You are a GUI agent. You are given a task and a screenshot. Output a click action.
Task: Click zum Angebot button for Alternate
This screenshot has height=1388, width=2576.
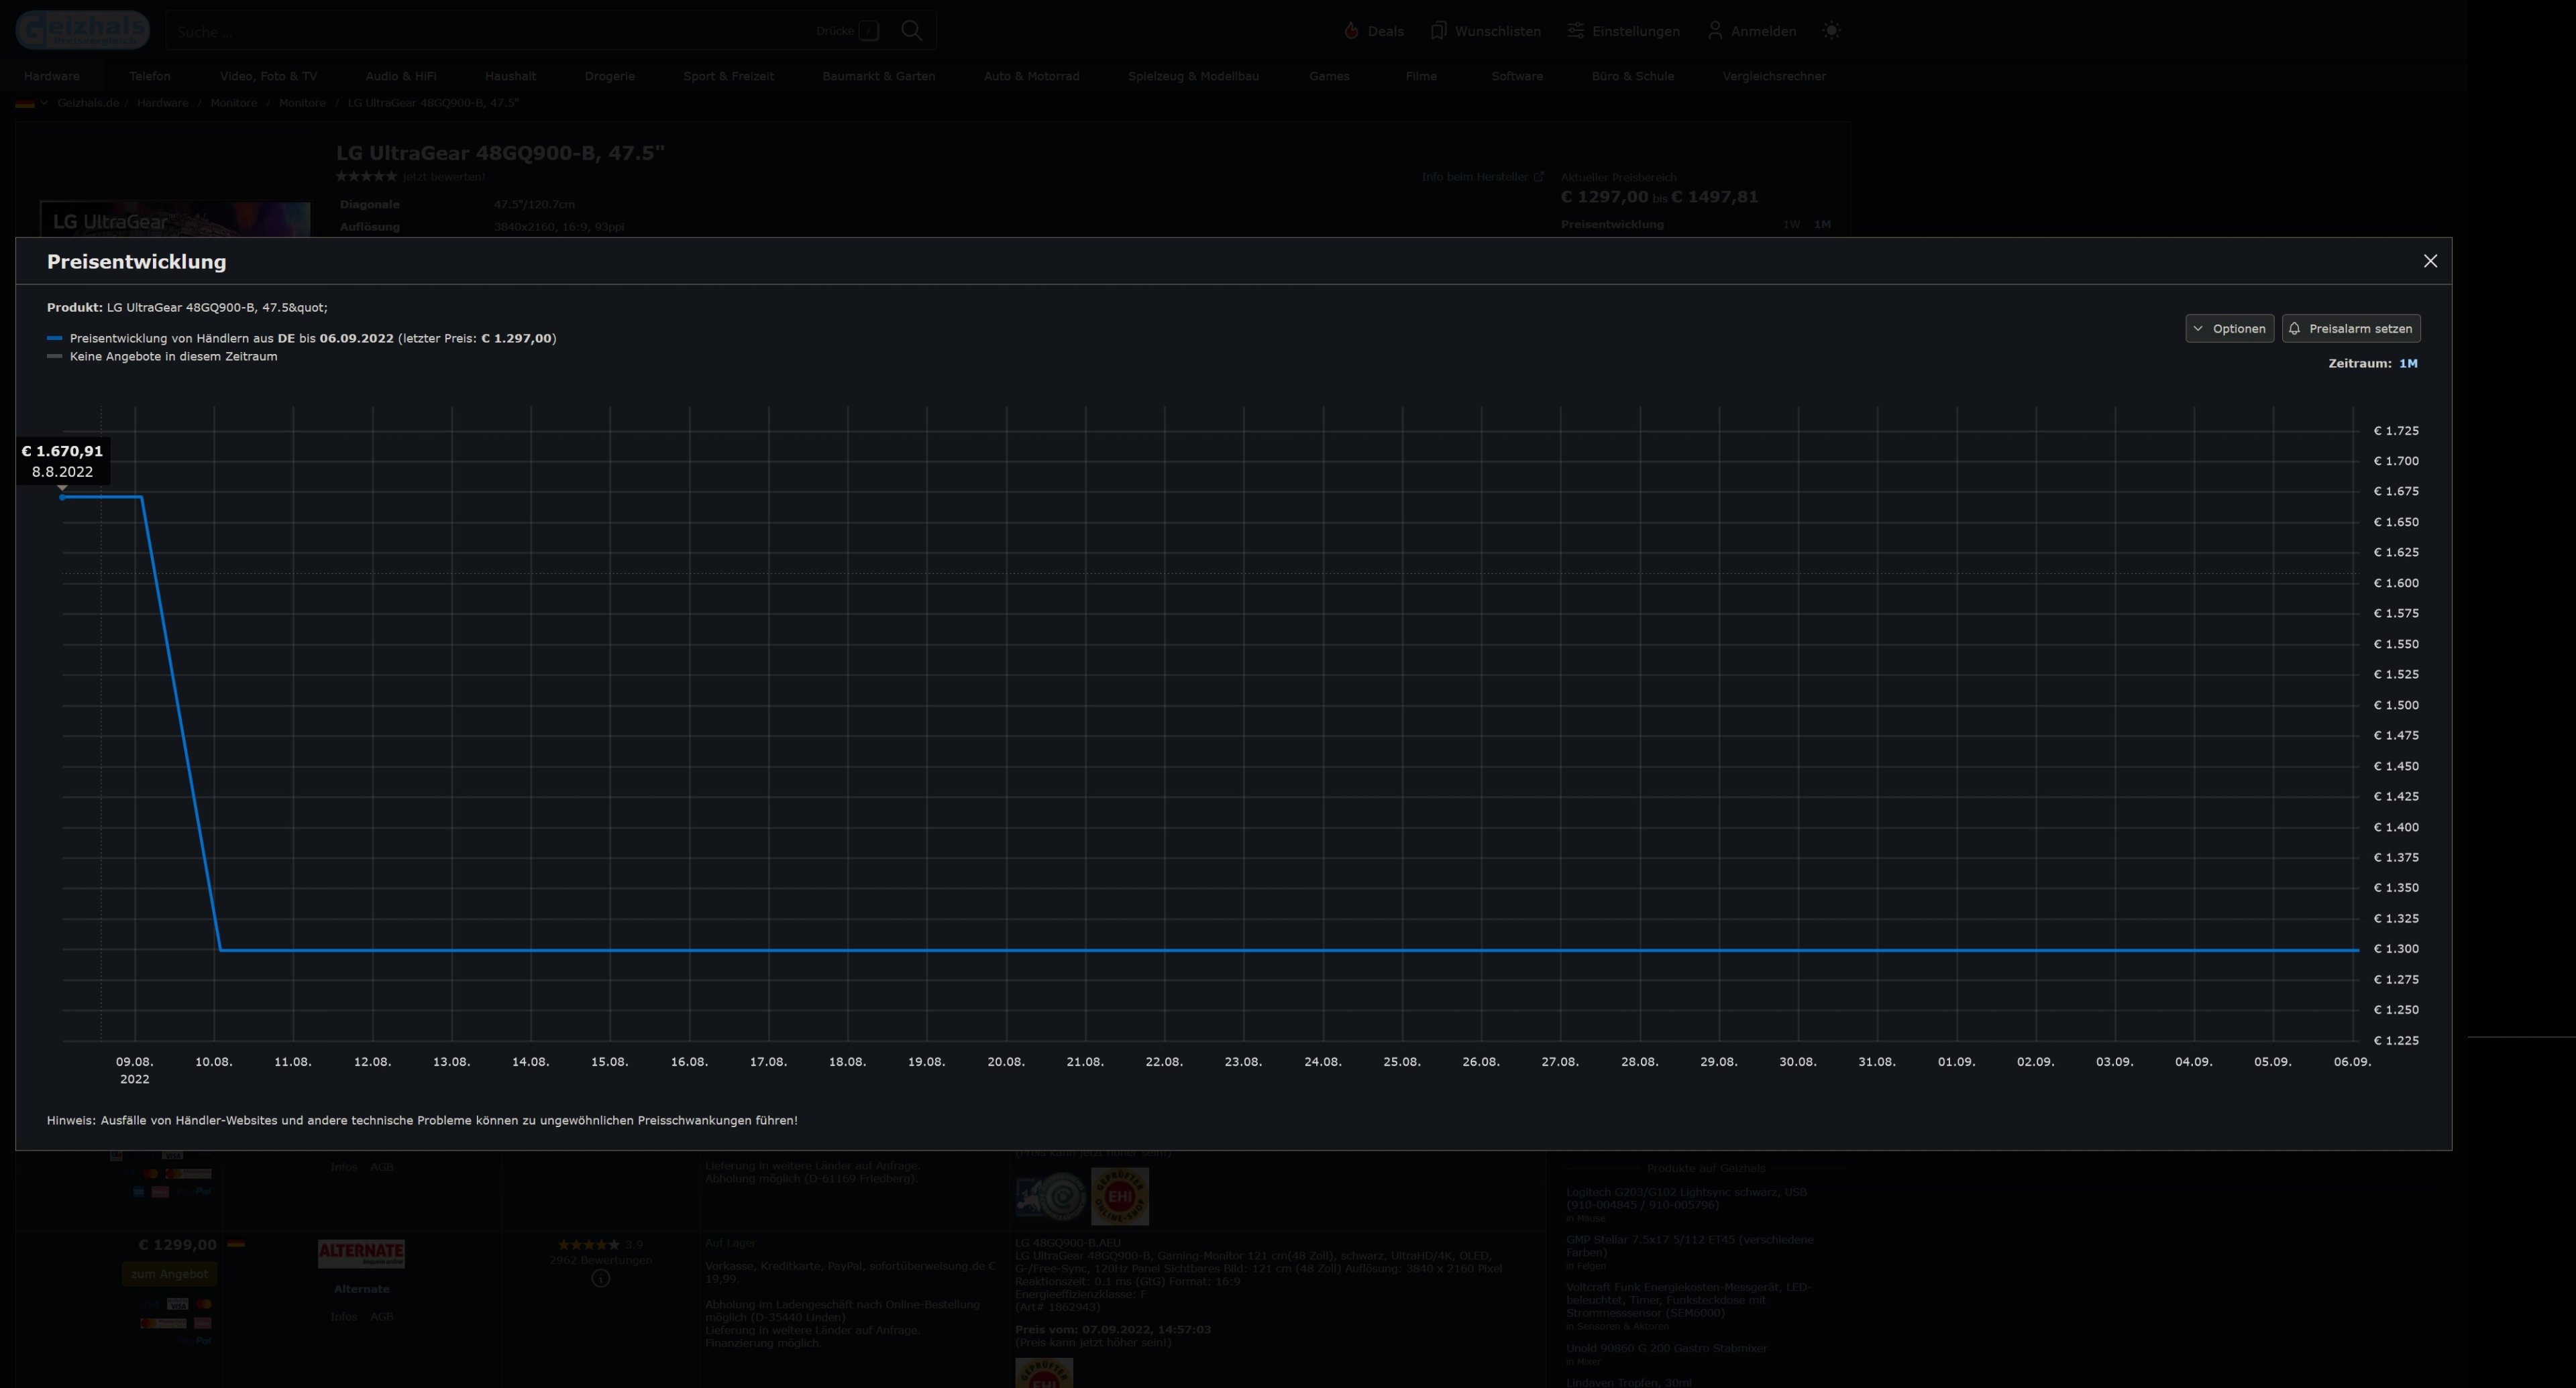pos(169,1274)
